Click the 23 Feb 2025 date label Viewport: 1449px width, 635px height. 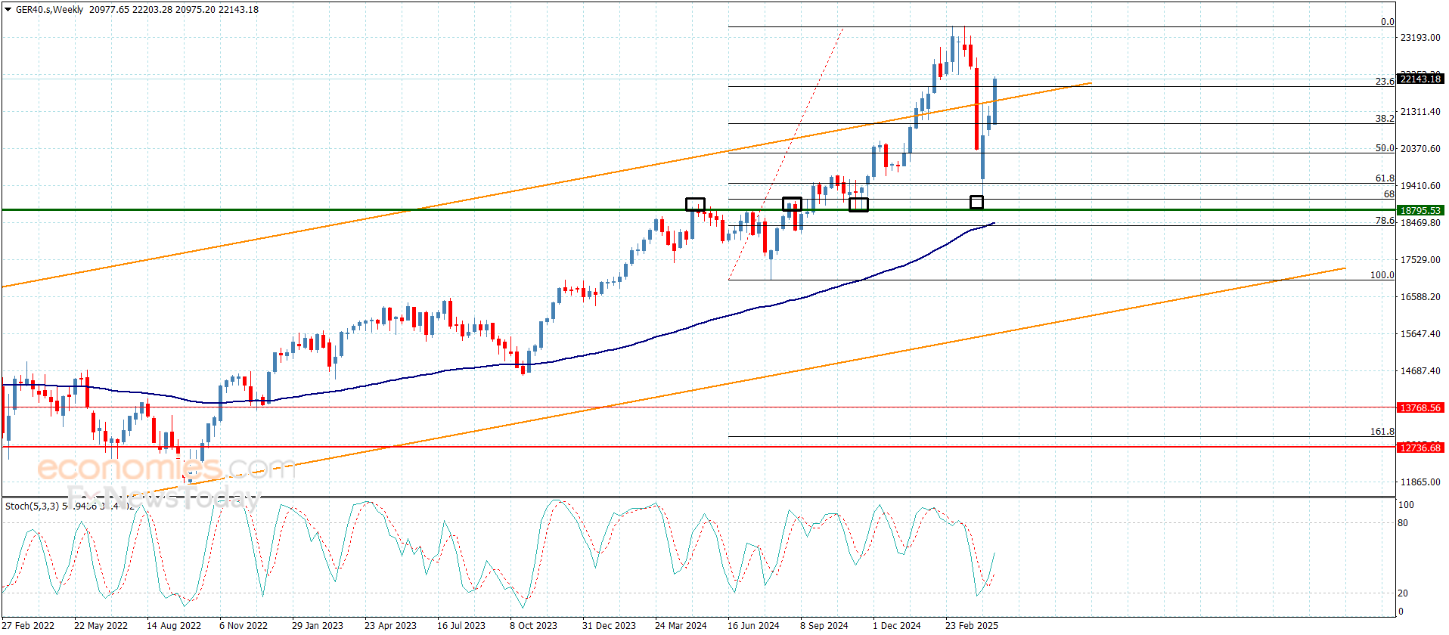[x=971, y=625]
